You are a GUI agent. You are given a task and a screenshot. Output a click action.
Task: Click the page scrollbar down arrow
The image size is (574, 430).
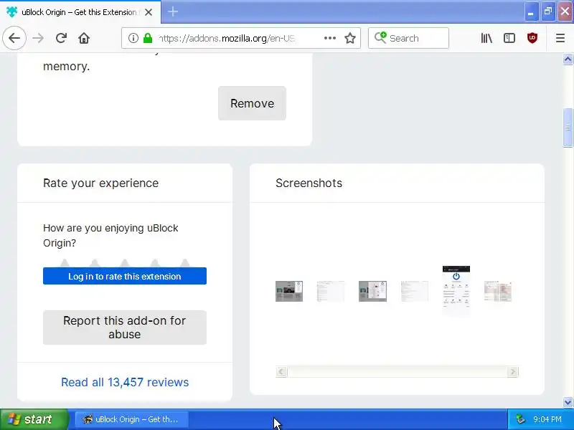tap(568, 402)
